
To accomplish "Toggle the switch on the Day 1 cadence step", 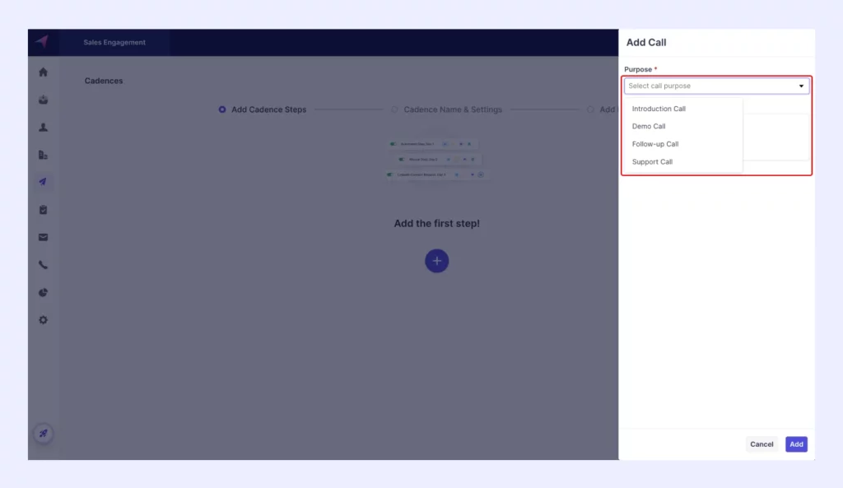I will click(x=394, y=143).
